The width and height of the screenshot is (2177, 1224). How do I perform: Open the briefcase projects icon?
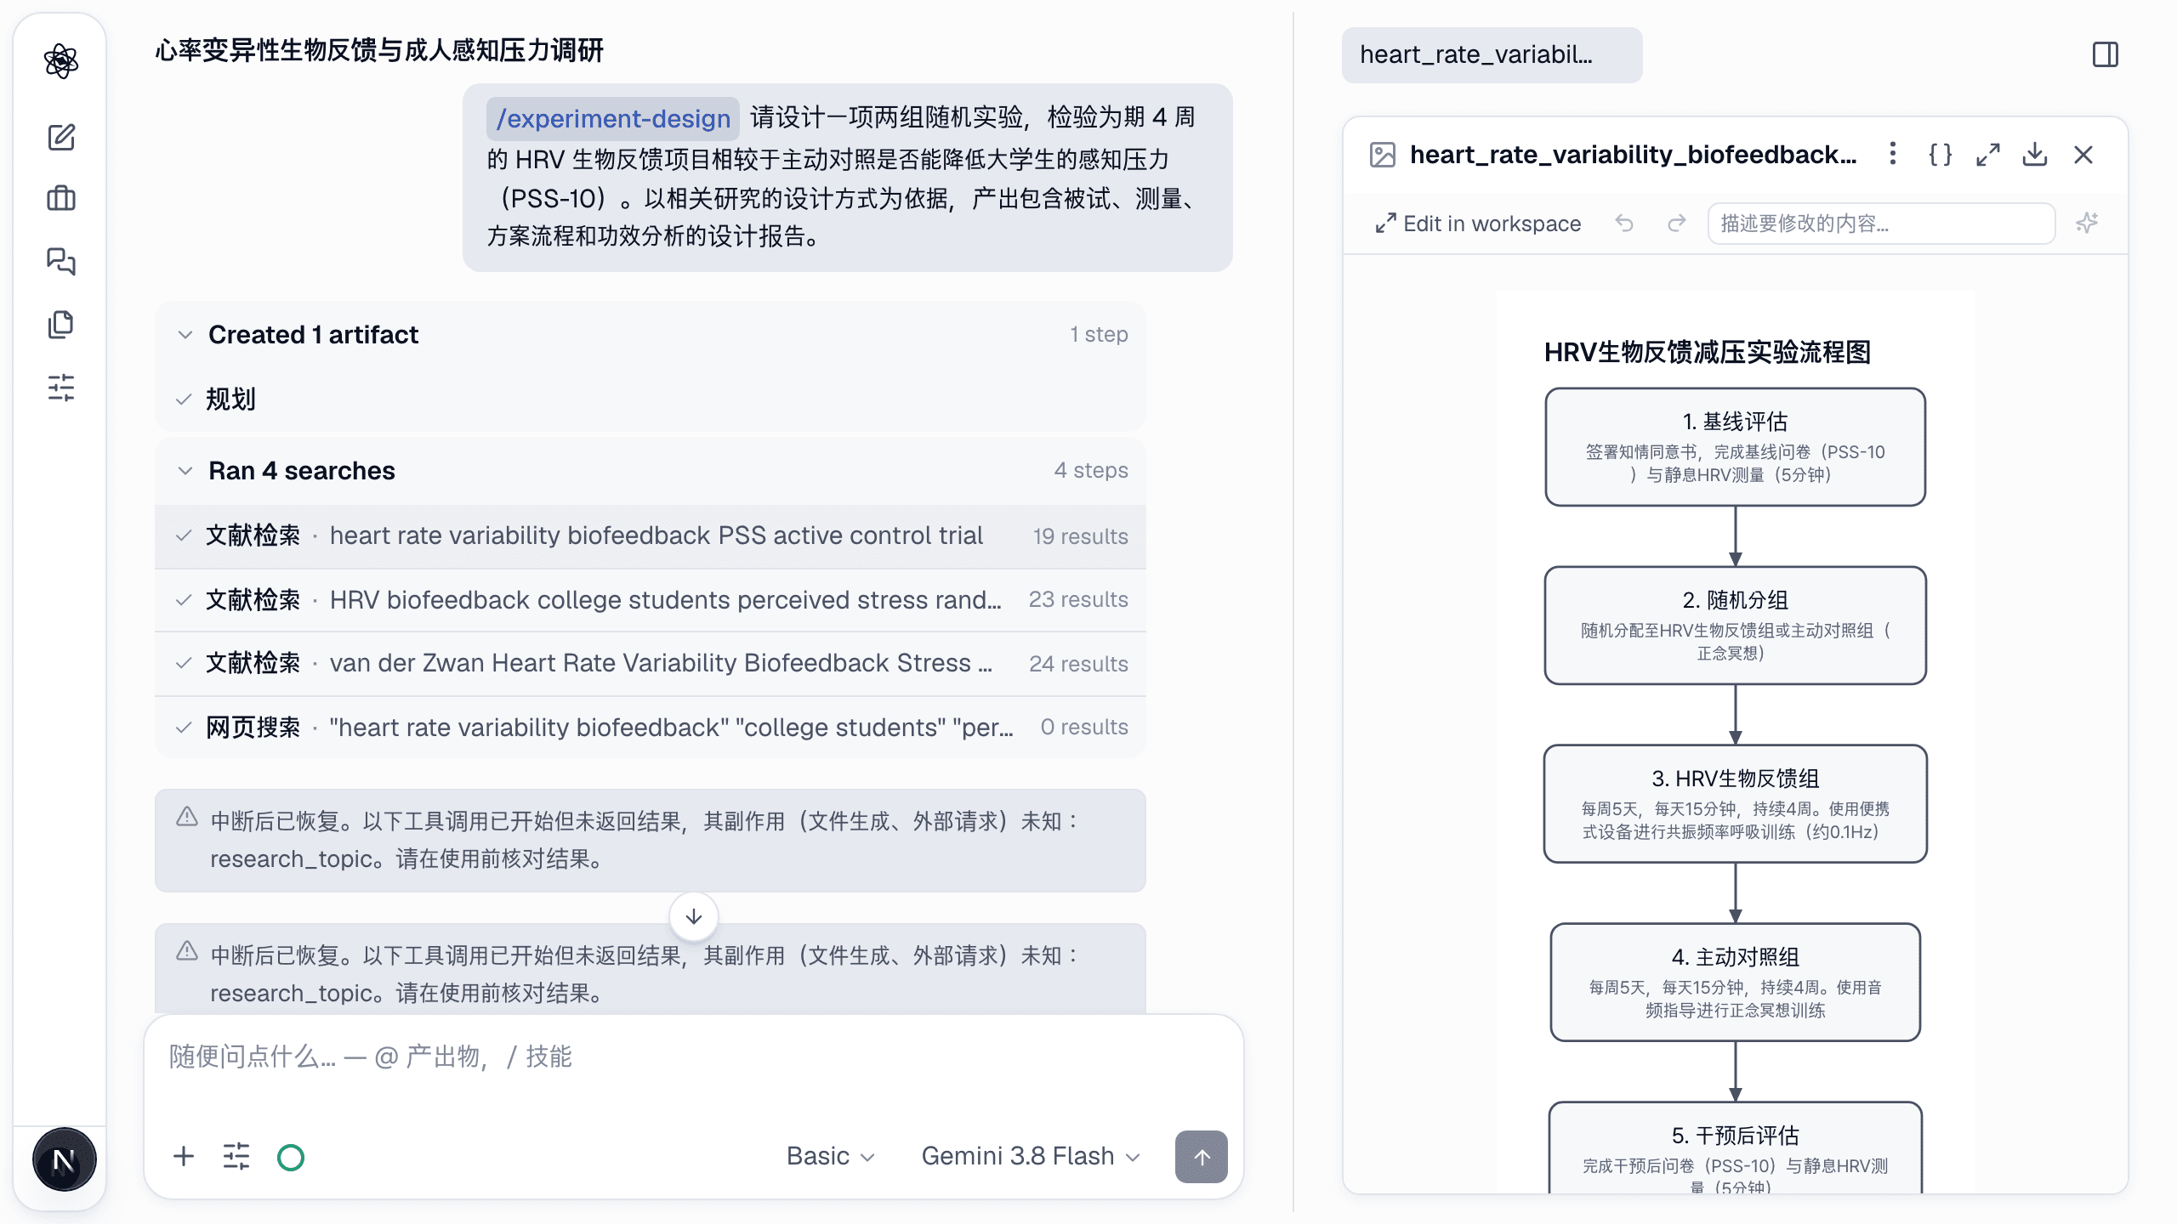click(x=61, y=199)
